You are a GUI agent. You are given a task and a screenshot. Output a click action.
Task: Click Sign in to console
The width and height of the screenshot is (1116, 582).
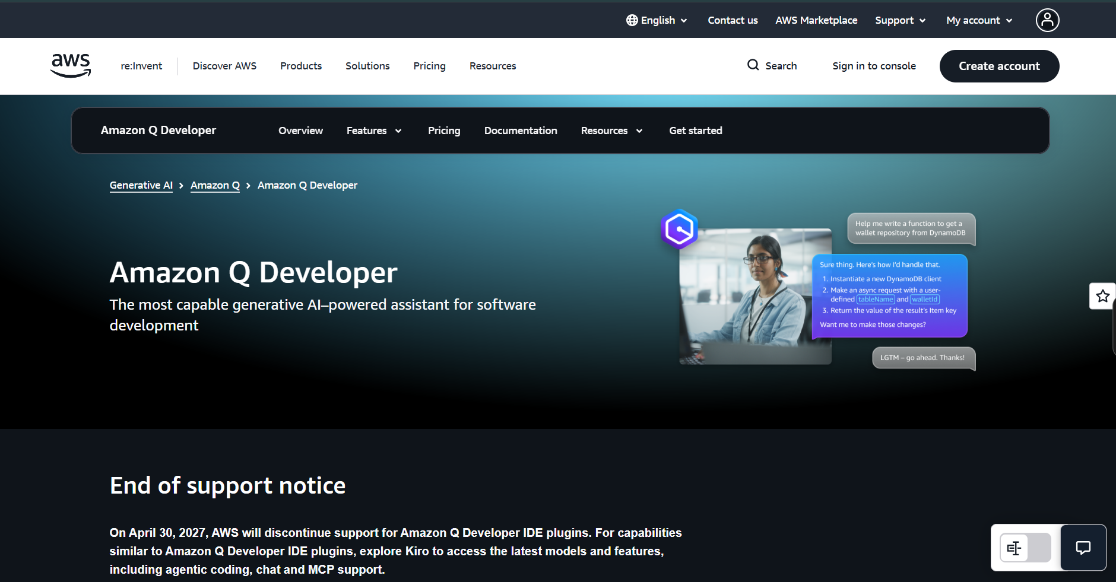click(x=874, y=66)
